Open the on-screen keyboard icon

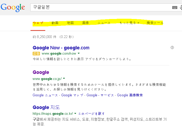click(175, 8)
